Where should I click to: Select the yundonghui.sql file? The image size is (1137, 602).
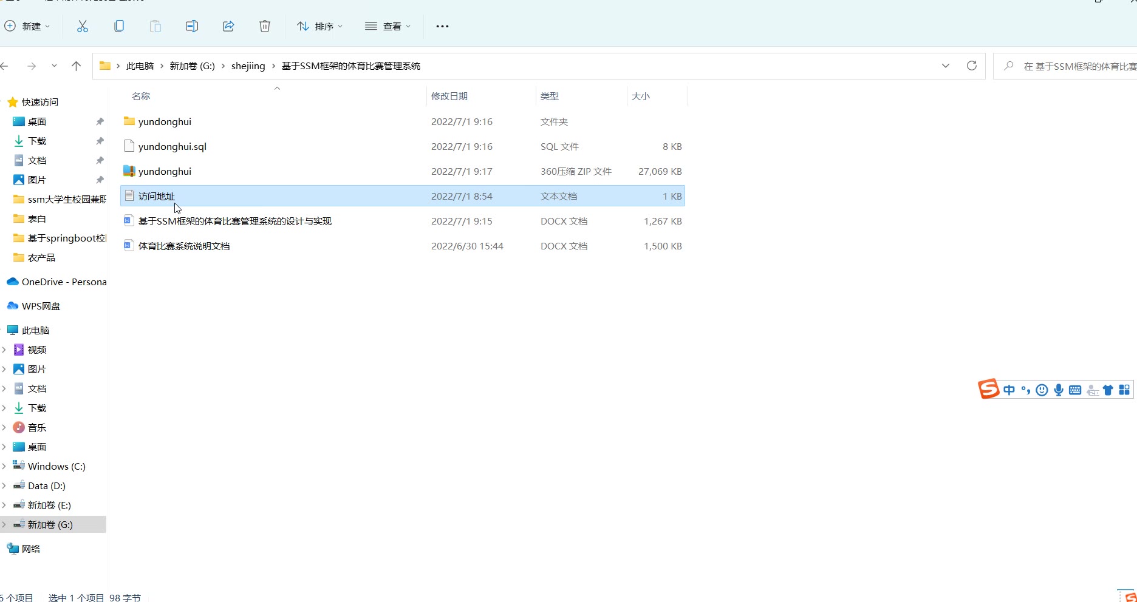point(172,146)
